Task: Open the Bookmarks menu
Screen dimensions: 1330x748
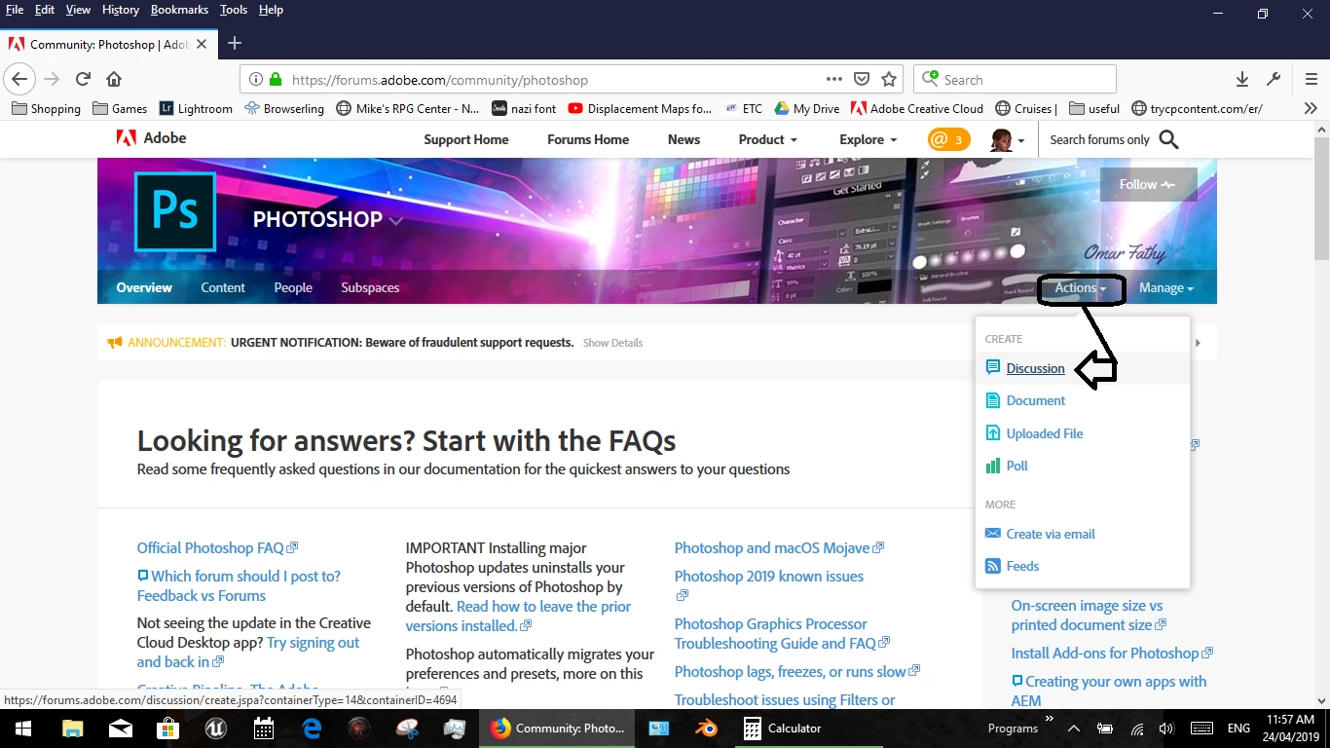Action: click(x=179, y=10)
